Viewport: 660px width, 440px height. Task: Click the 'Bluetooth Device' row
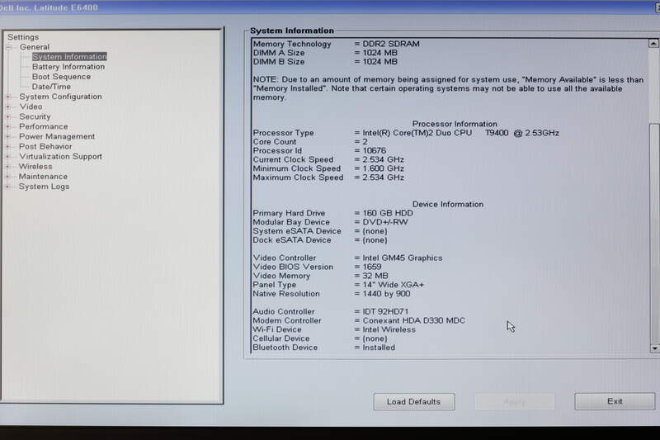(x=323, y=348)
